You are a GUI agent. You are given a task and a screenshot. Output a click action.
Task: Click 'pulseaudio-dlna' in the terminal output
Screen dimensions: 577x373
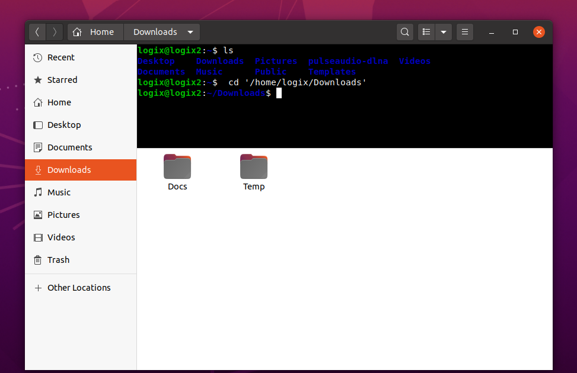348,61
